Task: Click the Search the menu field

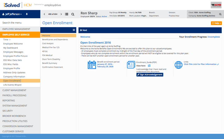Action: click(x=20, y=23)
